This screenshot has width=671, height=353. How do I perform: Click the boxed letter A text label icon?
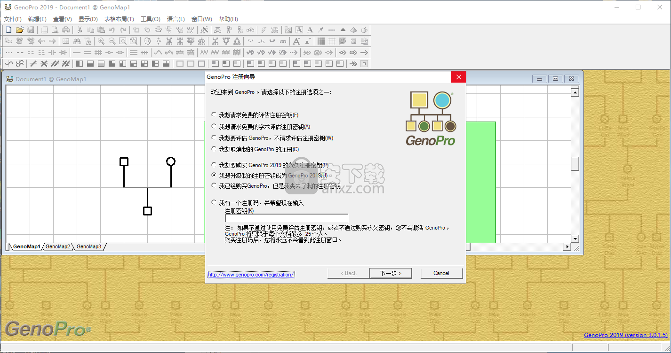(x=299, y=30)
